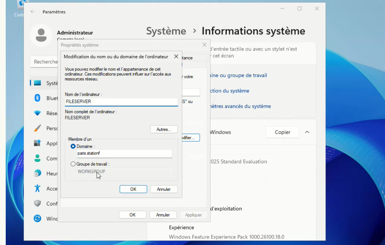385x245 pixels.
Task: Select the Personnalisation sidebar icon
Action: pyautogui.click(x=37, y=128)
